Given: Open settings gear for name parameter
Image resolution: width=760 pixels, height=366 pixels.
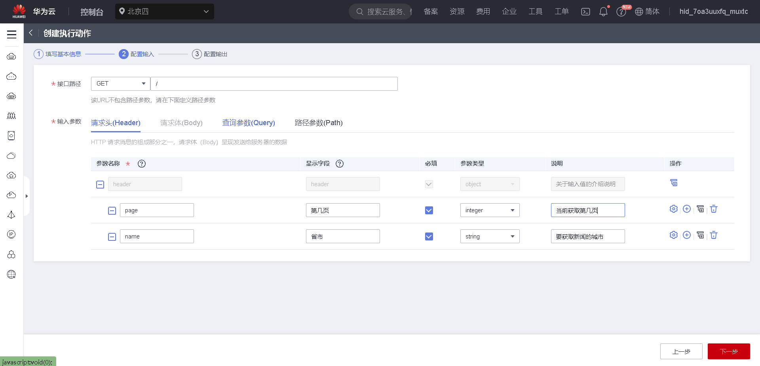Looking at the screenshot, I should (674, 235).
